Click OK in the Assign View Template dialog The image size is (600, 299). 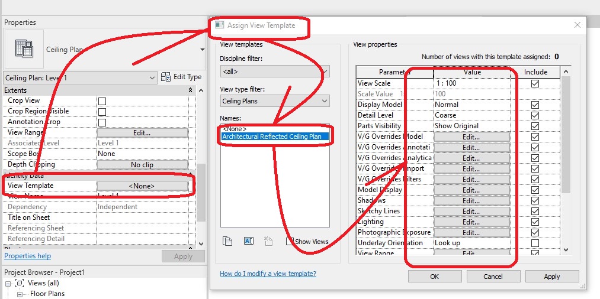coord(434,277)
